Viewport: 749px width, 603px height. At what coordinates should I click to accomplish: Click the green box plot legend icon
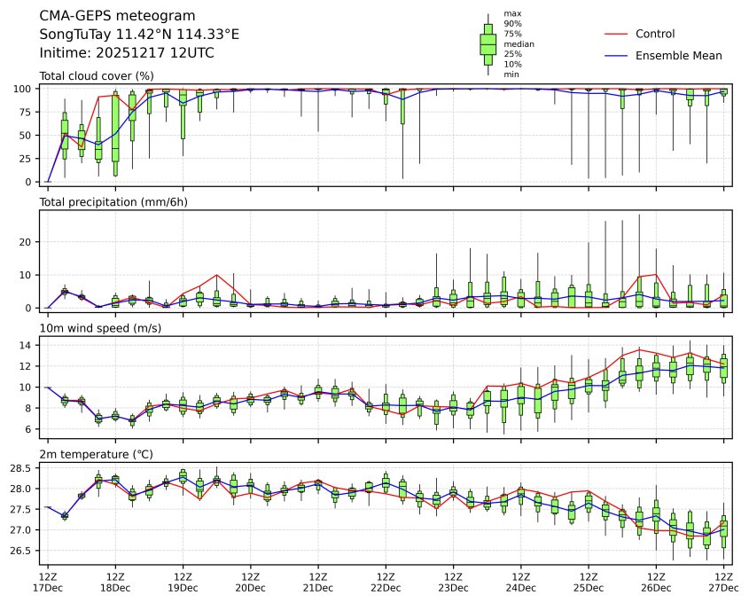click(488, 44)
